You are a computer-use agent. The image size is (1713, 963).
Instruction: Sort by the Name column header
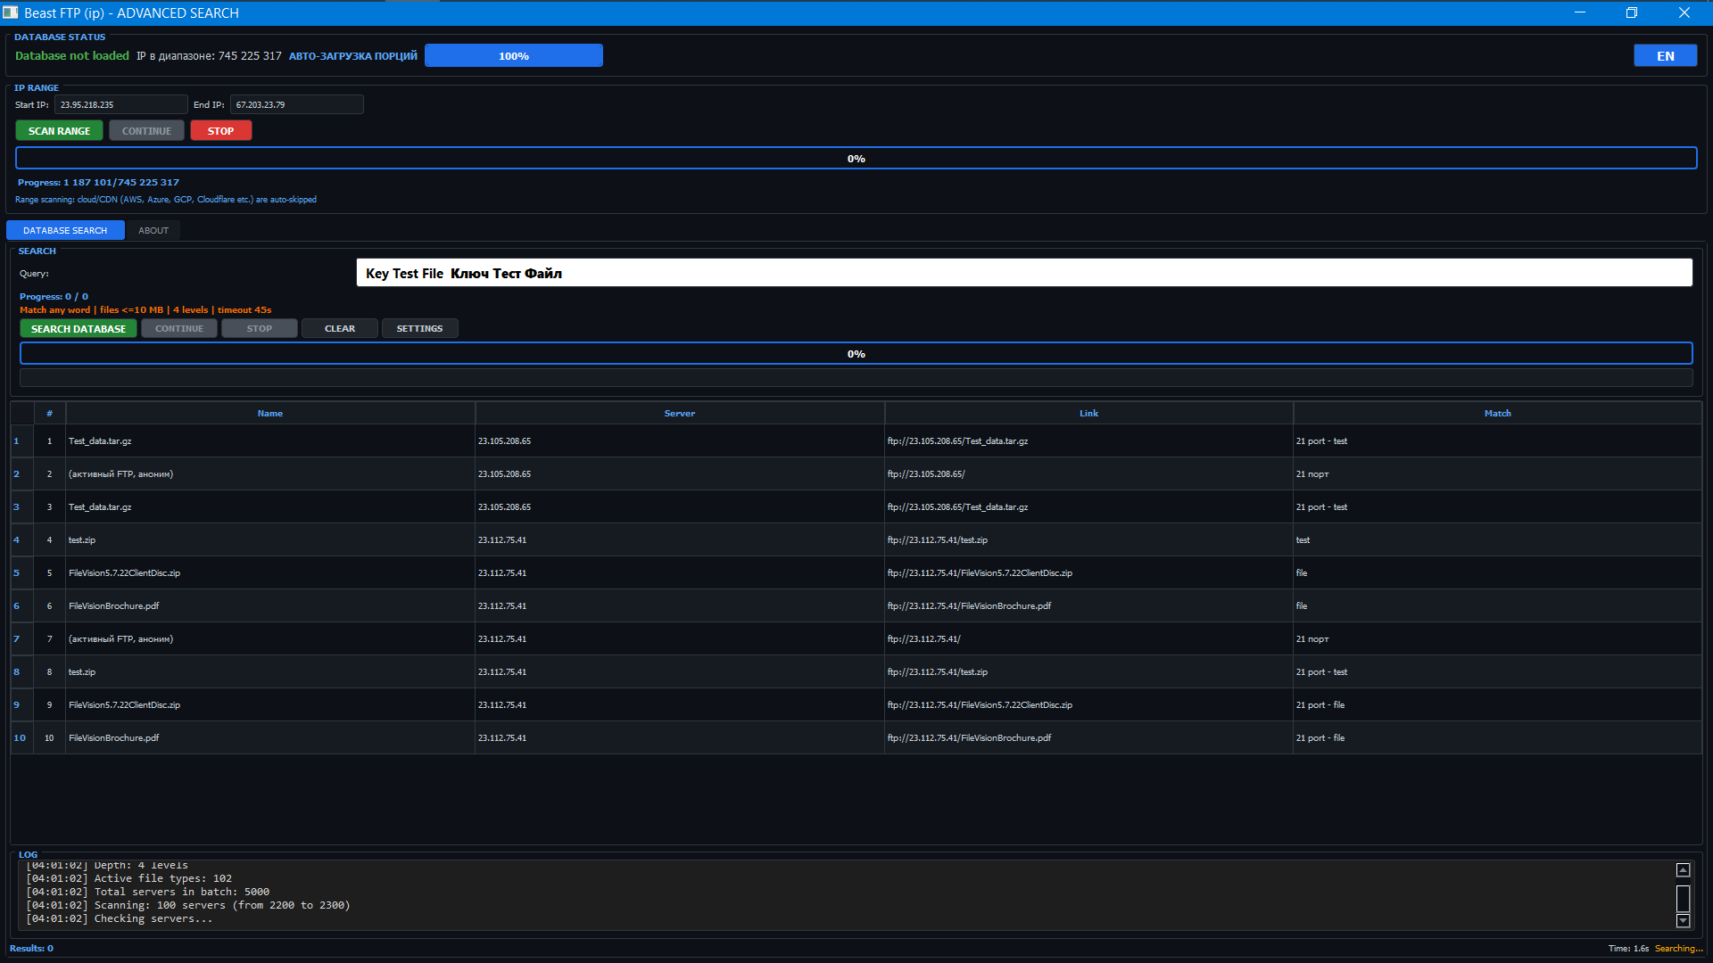click(270, 413)
